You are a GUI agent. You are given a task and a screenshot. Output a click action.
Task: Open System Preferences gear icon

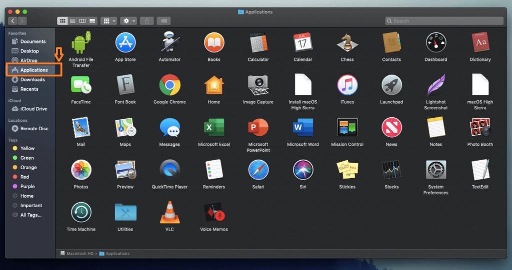[435, 170]
